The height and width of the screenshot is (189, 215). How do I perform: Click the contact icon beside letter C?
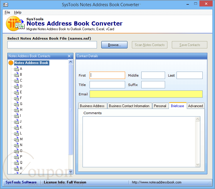(x=16, y=80)
